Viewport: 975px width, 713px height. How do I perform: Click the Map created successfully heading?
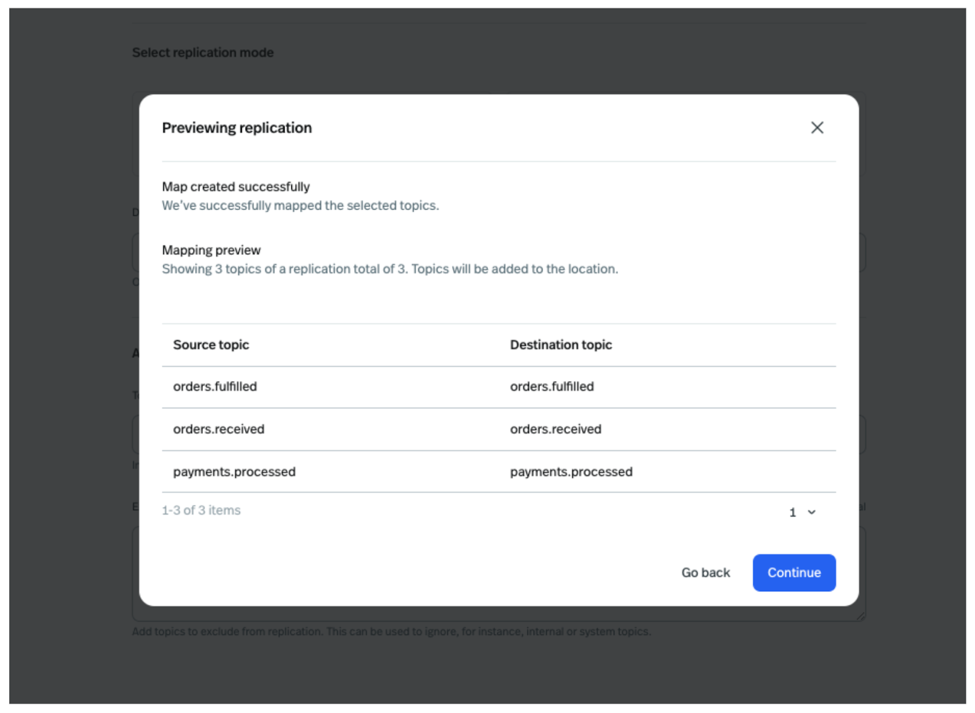point(236,186)
